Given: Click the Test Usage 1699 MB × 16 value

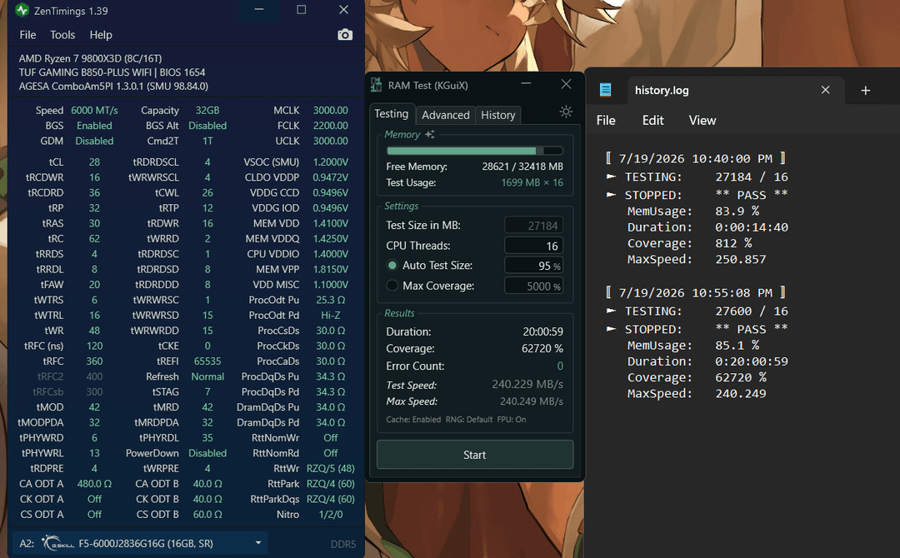Looking at the screenshot, I should coord(532,182).
